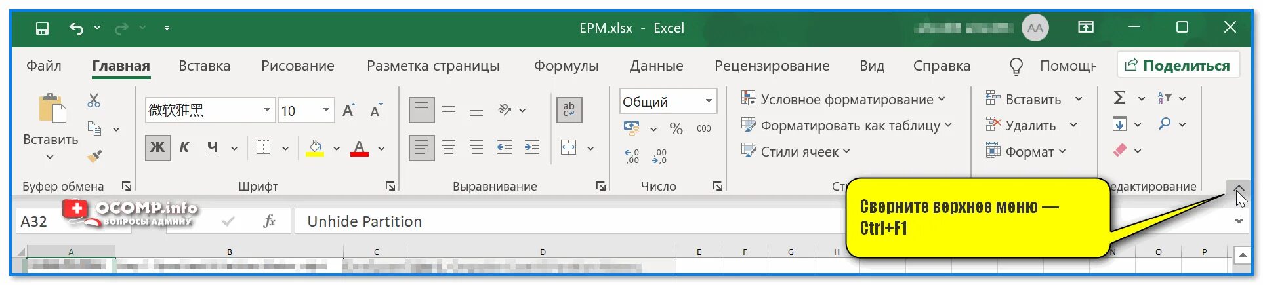Apply thousands separator 000 style
This screenshot has height=285, width=1263.
tap(704, 128)
